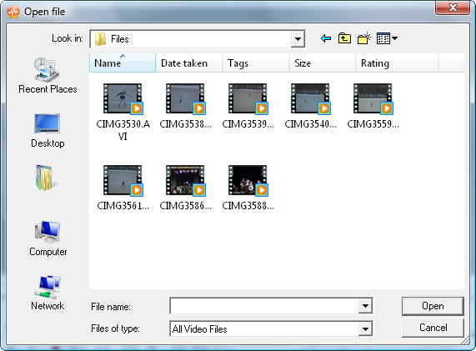476x351 pixels.
Task: Sort files by Name column
Action: (x=123, y=63)
